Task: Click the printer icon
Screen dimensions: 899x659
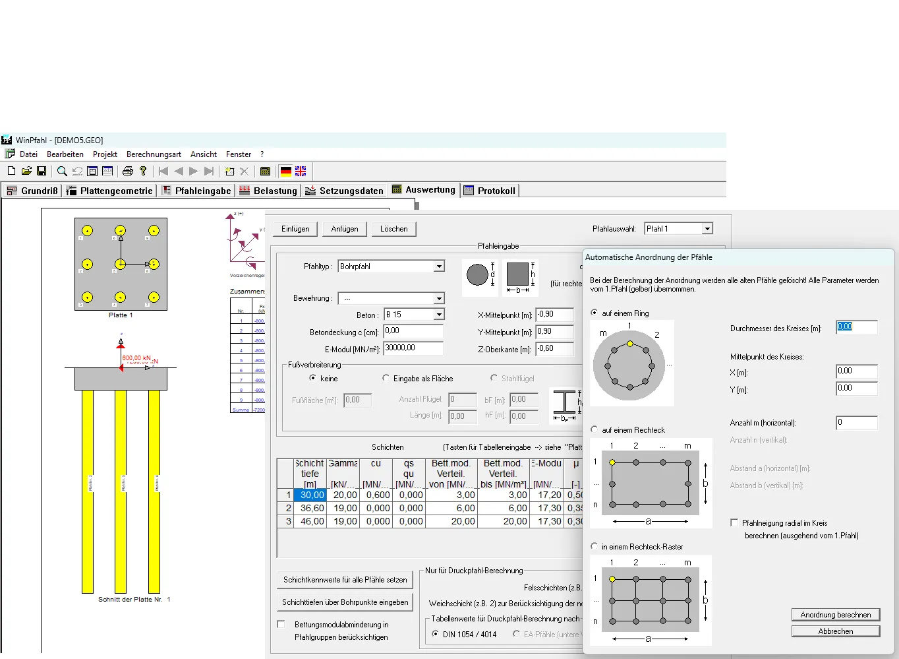Action: pos(128,171)
